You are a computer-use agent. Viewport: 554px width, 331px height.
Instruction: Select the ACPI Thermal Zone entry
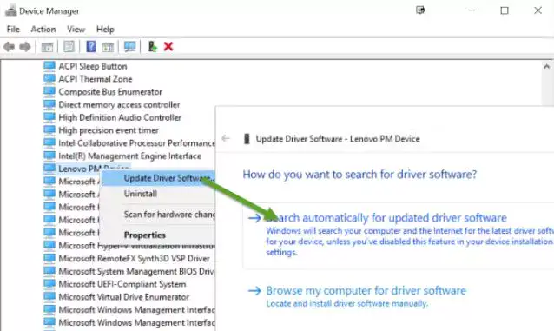(x=95, y=79)
